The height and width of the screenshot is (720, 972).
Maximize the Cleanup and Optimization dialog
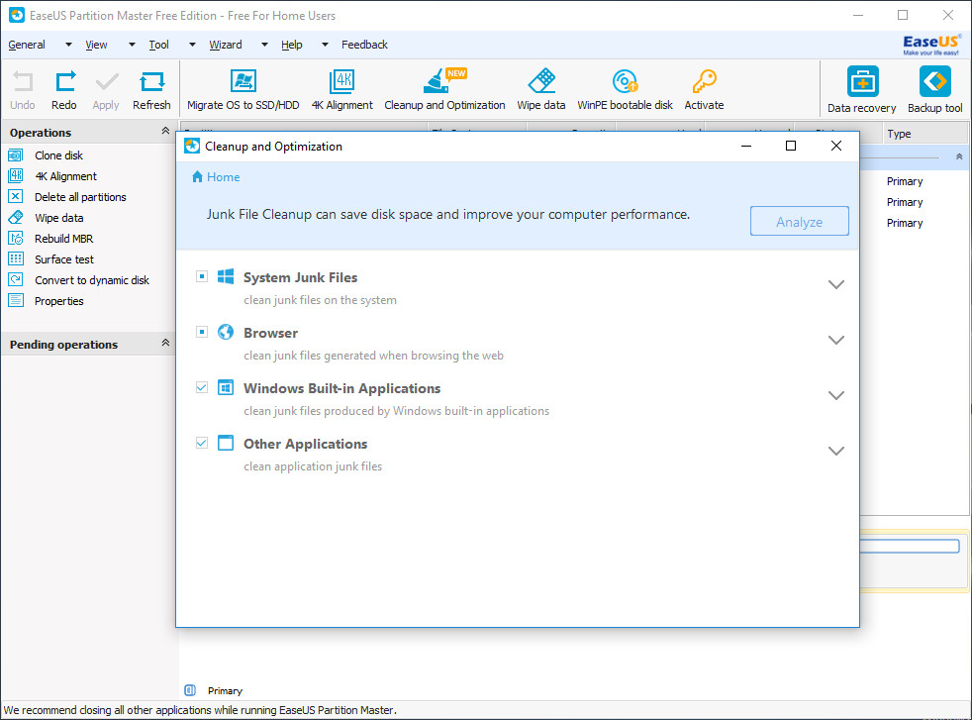tap(791, 146)
